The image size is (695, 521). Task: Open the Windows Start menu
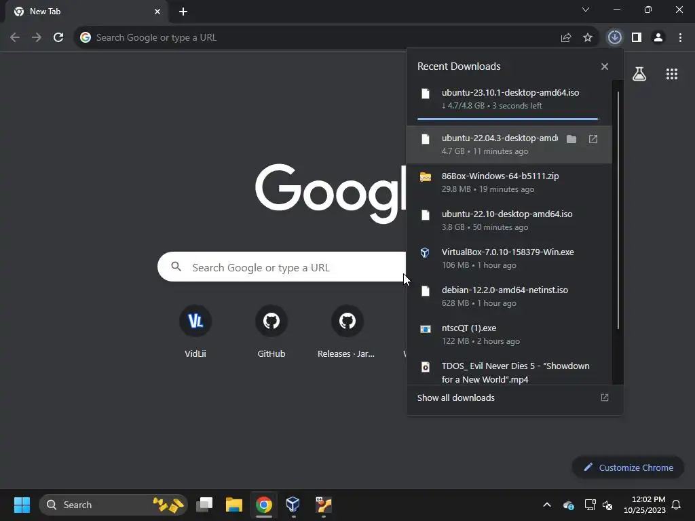click(22, 505)
